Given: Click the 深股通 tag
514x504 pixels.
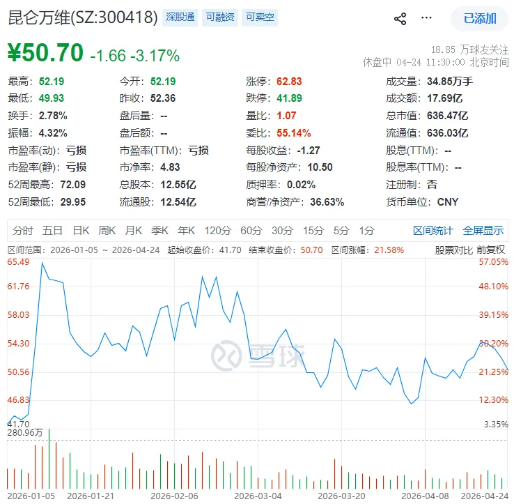Looking at the screenshot, I should [x=180, y=17].
